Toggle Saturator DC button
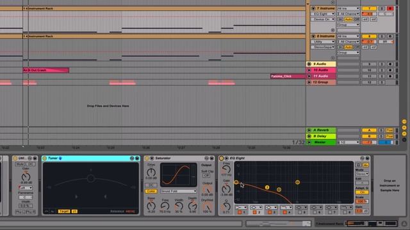 click(151, 185)
